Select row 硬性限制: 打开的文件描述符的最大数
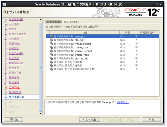 pyautogui.click(x=103, y=69)
